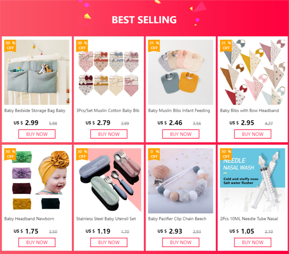Open the 3Pcs/Set Muslin Cotton Bib image
The width and height of the screenshot is (289, 254).
(109, 72)
